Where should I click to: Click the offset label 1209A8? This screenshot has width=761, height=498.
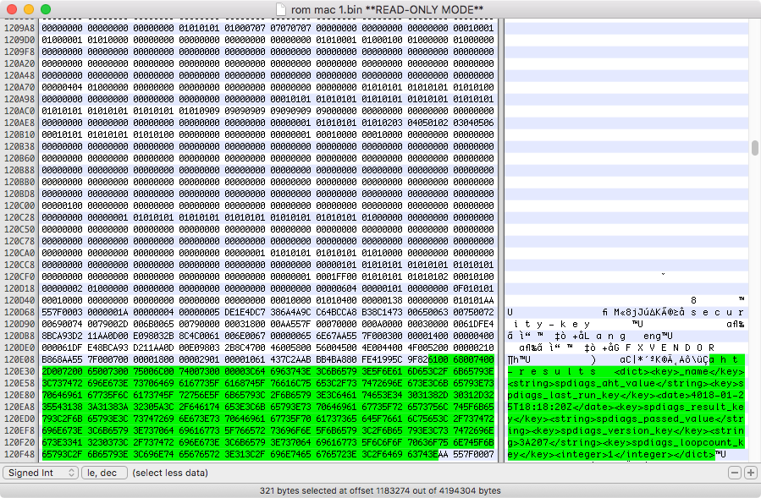(x=19, y=28)
